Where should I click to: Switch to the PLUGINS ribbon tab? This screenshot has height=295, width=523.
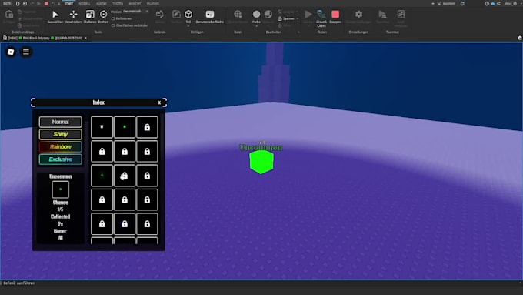[153, 3]
